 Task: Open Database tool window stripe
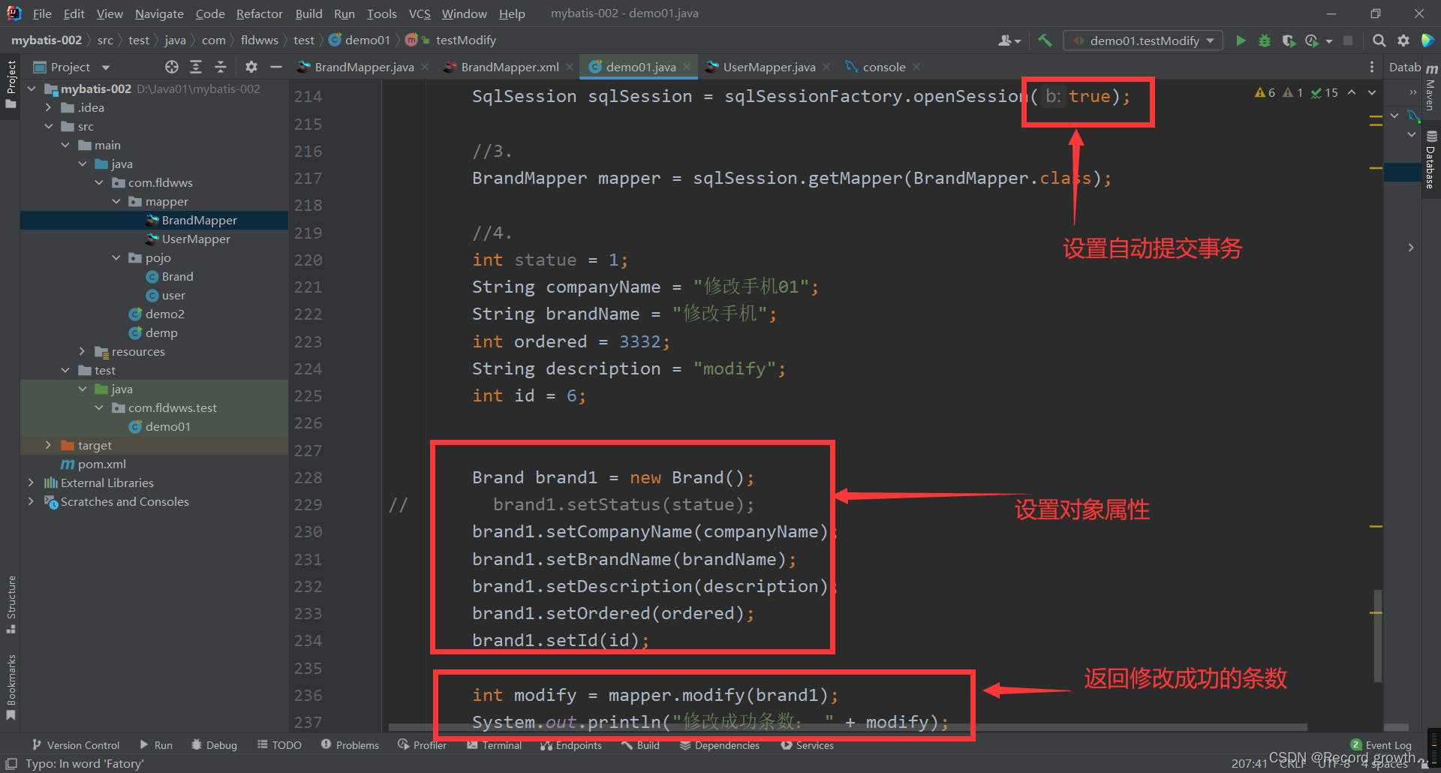[x=1430, y=160]
